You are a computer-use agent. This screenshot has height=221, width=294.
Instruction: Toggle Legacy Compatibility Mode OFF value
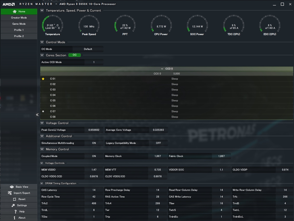tap(158, 143)
